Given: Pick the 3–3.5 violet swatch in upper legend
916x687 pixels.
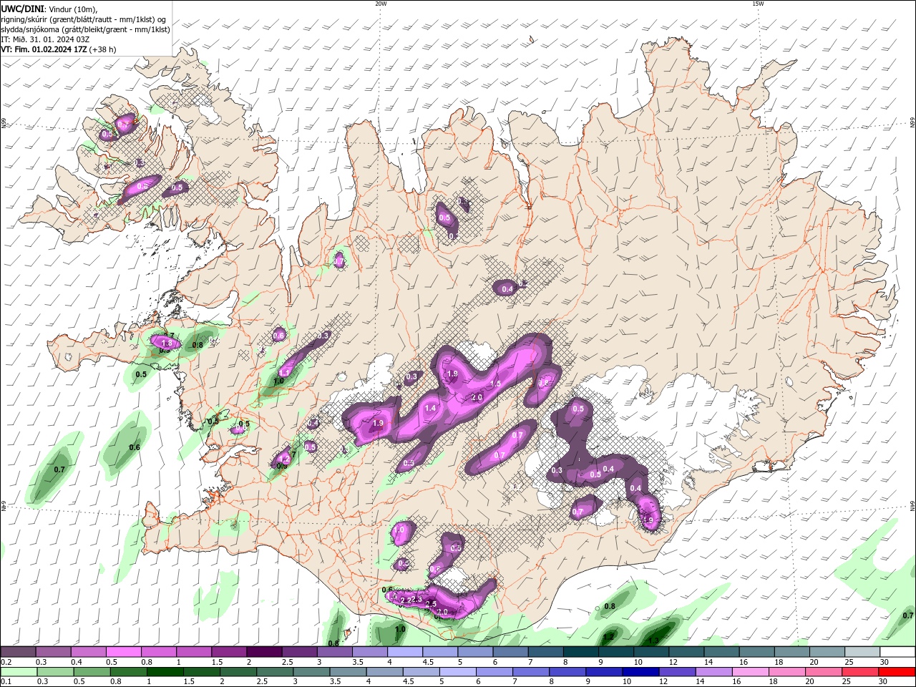Looking at the screenshot, I should click(333, 652).
